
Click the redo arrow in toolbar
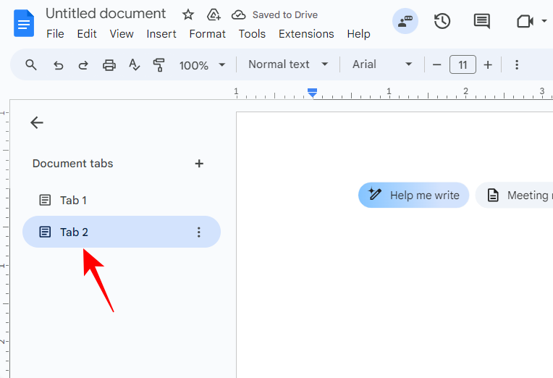(83, 65)
